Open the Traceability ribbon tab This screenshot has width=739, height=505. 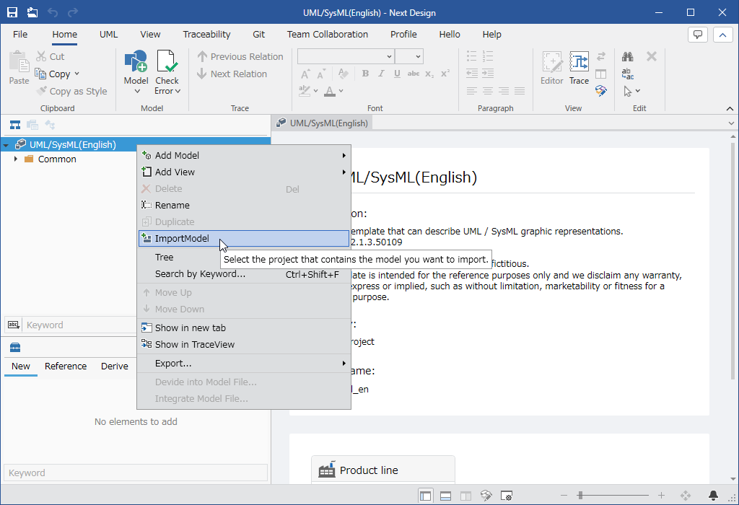point(206,35)
